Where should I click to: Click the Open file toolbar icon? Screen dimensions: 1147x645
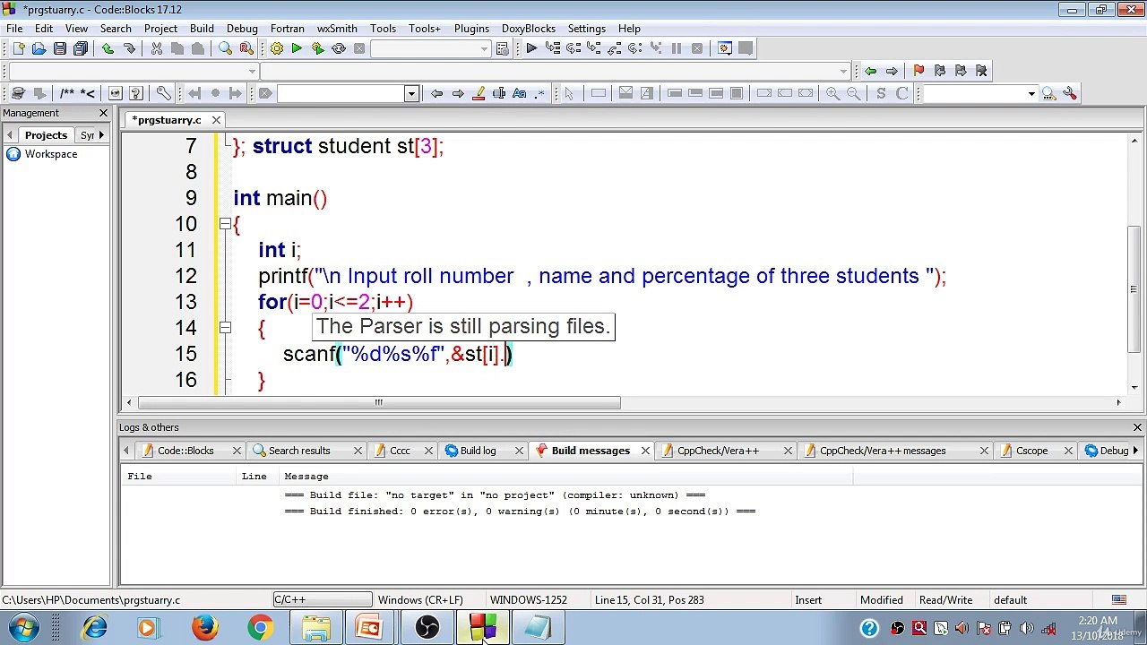[x=39, y=48]
